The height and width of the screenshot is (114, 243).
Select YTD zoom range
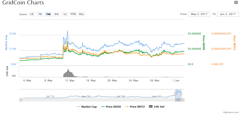pos(73,14)
